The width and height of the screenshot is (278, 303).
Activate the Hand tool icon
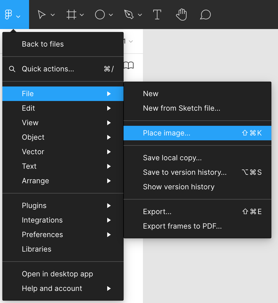coord(181,15)
